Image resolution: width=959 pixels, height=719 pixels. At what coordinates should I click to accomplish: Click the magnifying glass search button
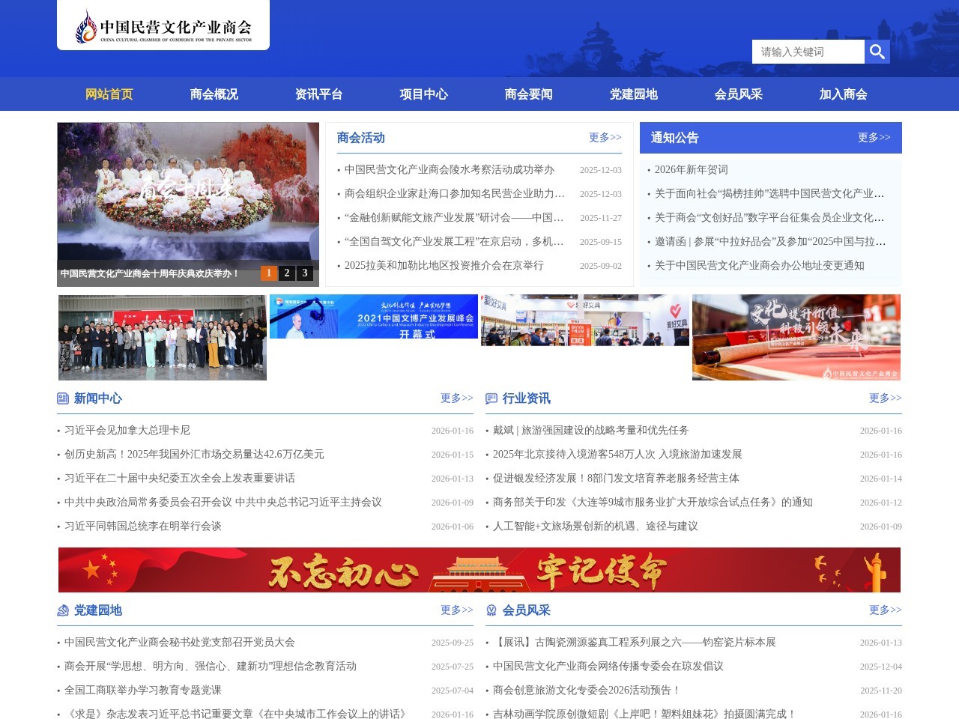(877, 52)
